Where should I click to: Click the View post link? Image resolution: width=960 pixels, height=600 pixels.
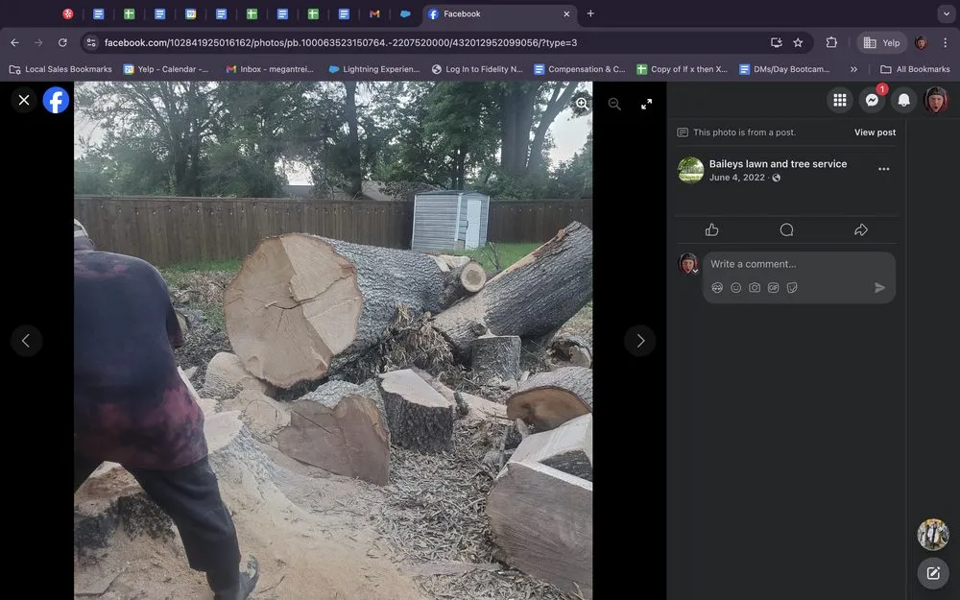(875, 132)
